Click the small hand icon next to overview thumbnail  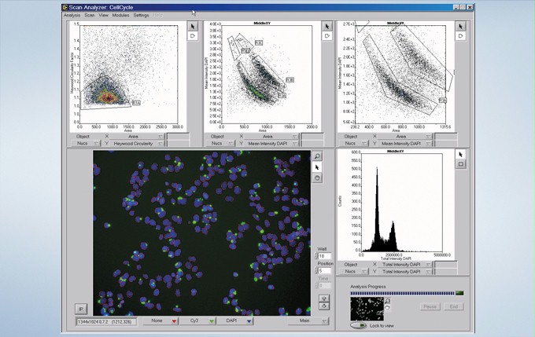coord(388,308)
